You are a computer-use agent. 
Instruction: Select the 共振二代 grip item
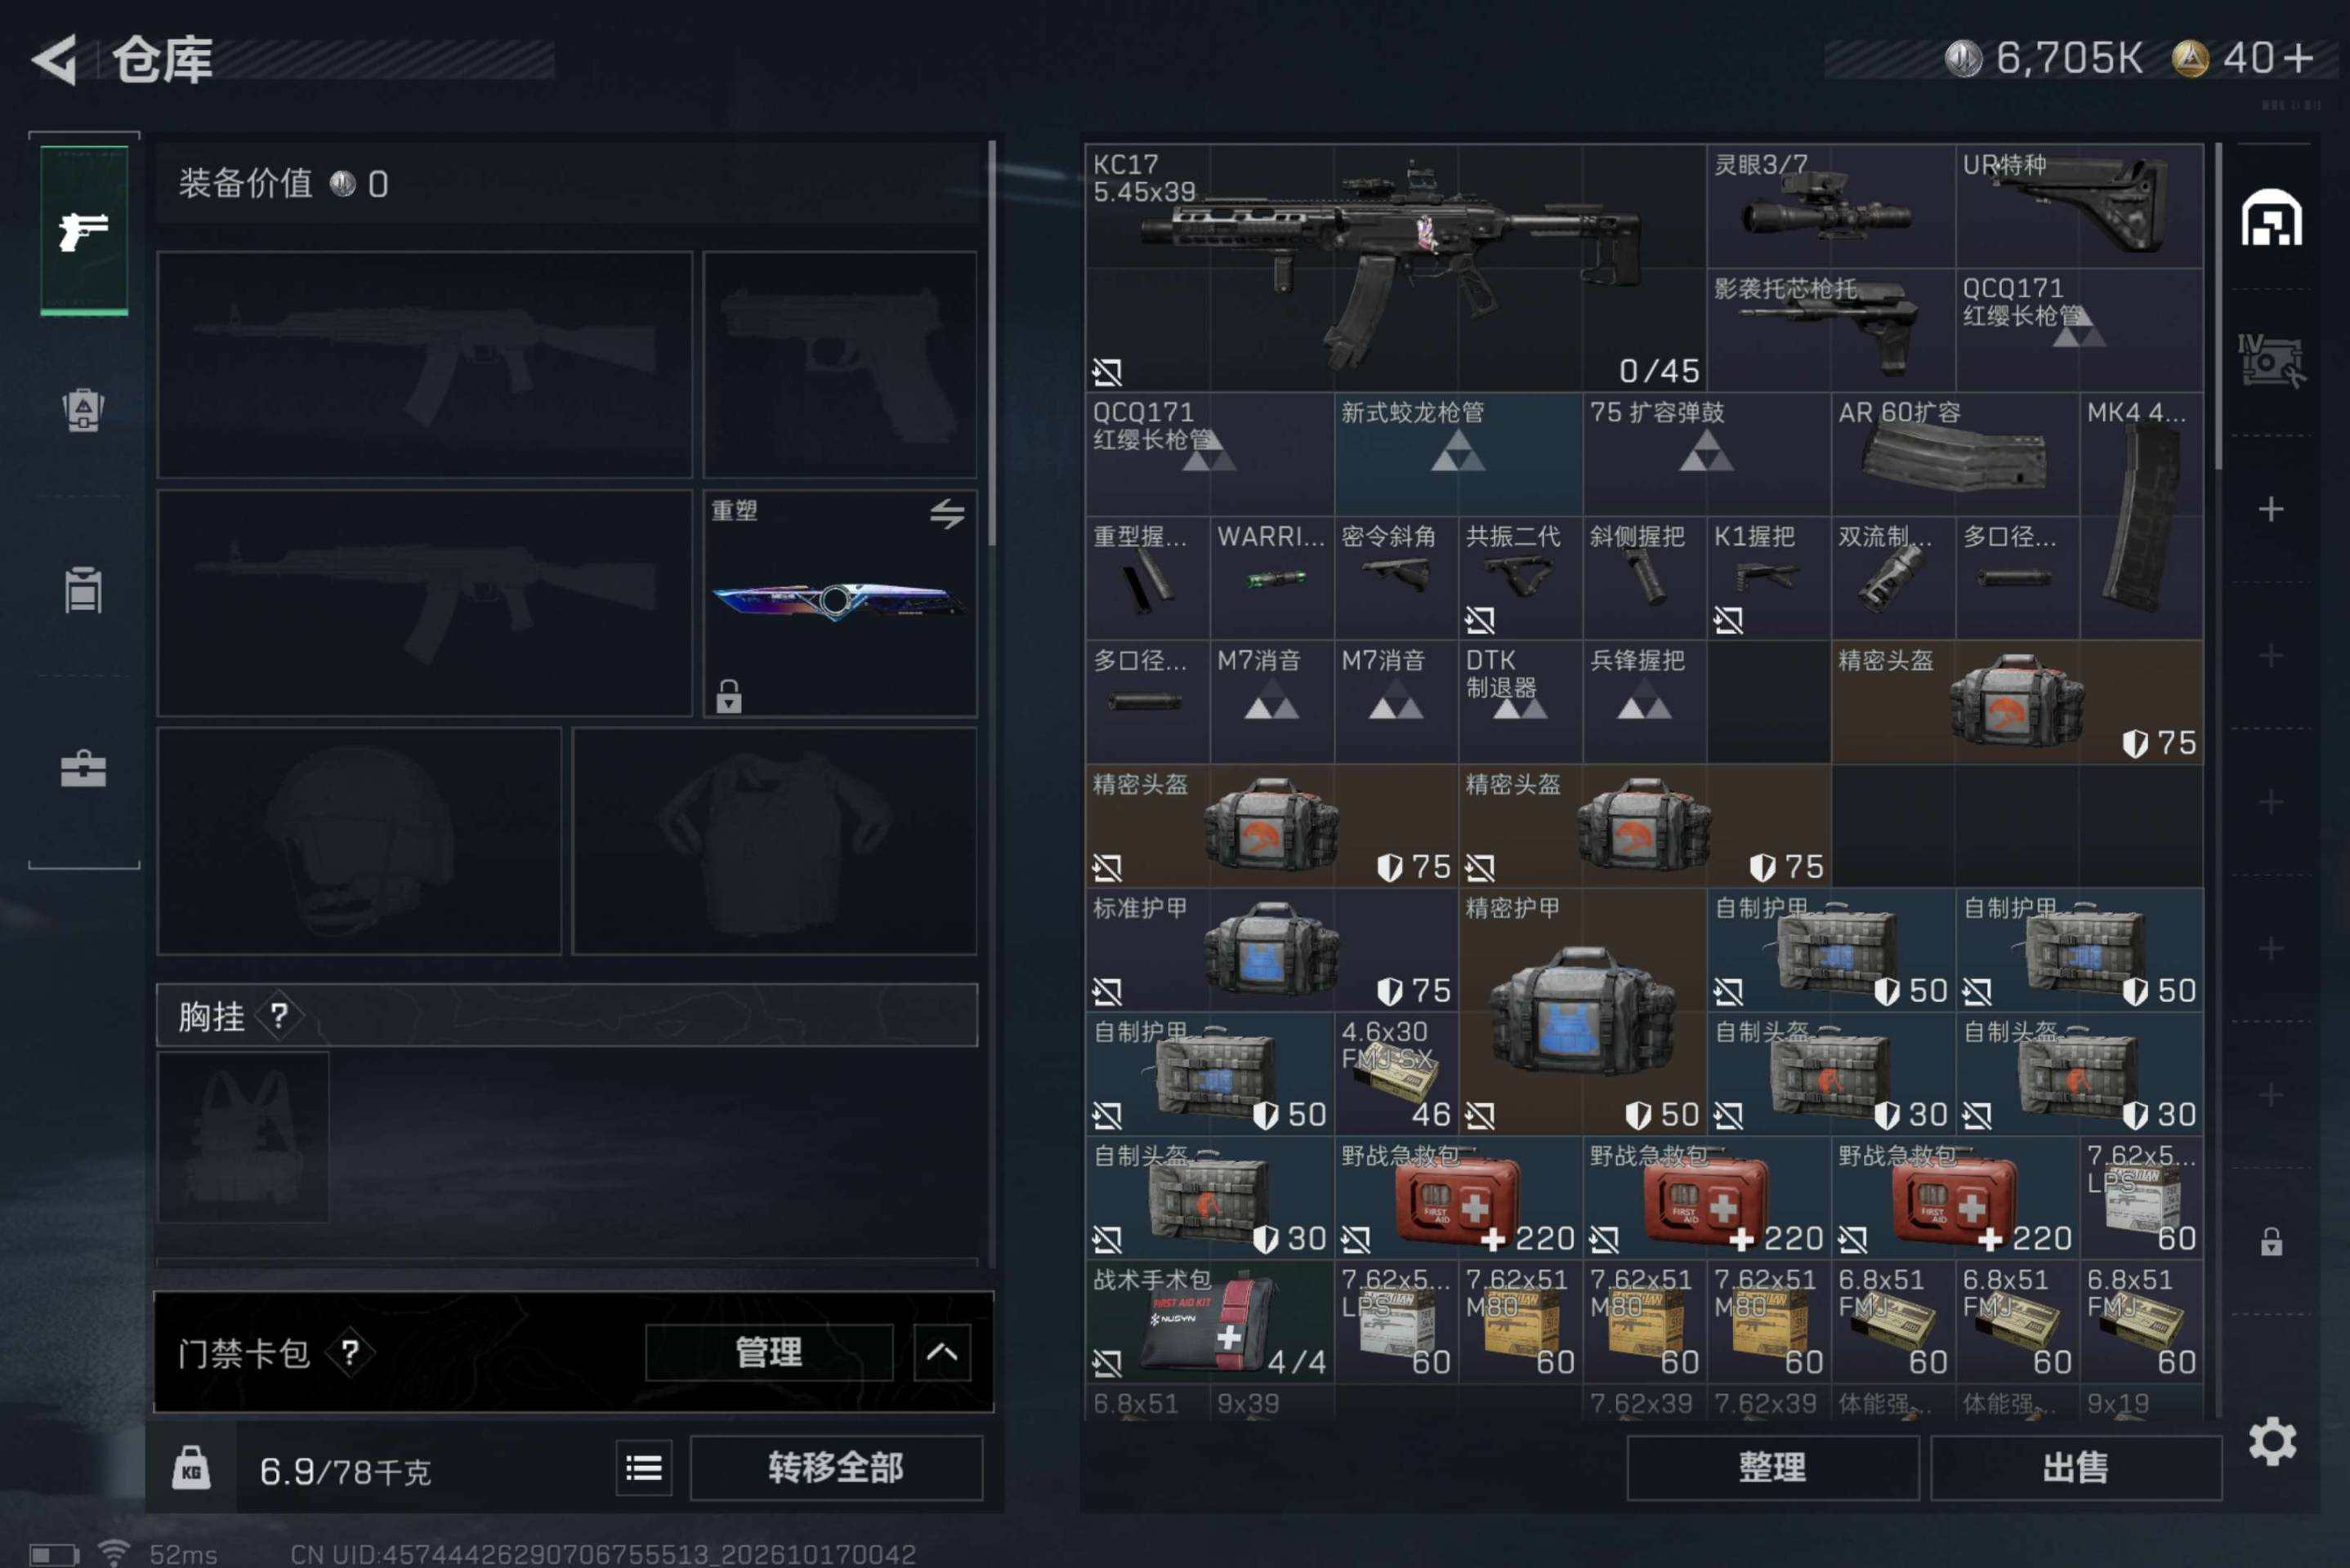1520,577
